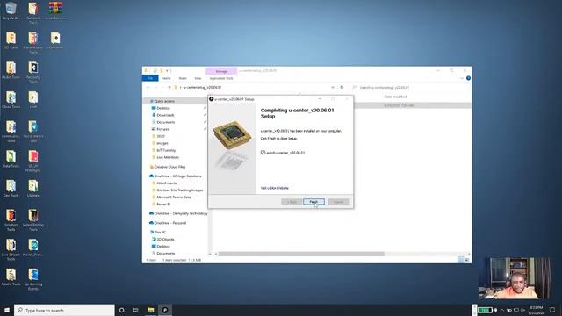Click the Windows Start button
This screenshot has width=562, height=316.
(x=7, y=310)
